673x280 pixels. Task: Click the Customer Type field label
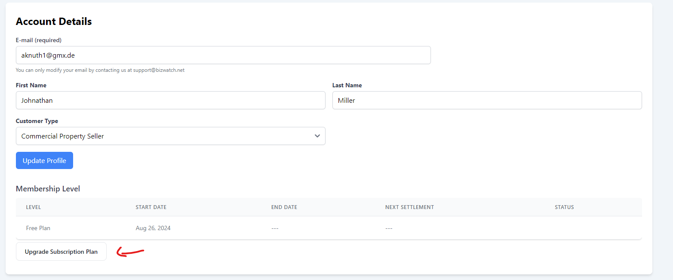(x=37, y=121)
